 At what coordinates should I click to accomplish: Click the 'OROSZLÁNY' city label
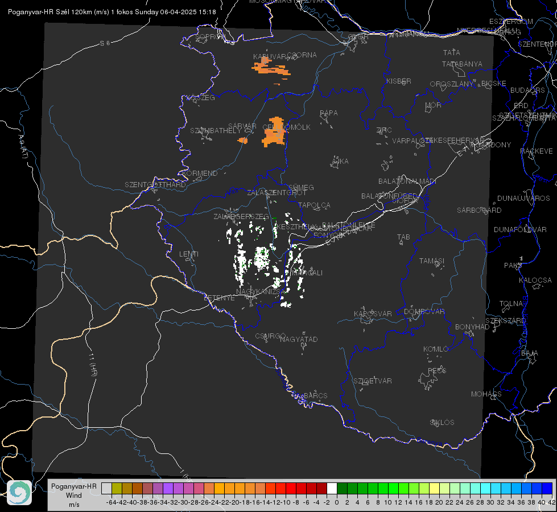point(452,84)
